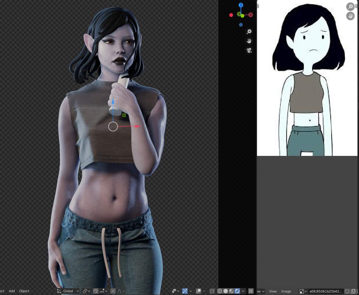This screenshot has height=295, width=359.
Task: Click the image editor zoom magnifier icon
Action: point(350,7)
